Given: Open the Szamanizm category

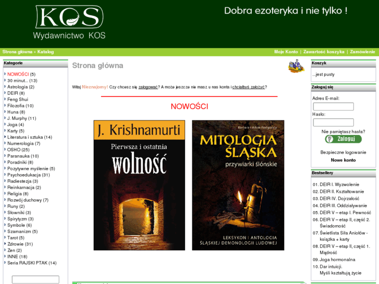Looking at the screenshot, I should point(19,231).
